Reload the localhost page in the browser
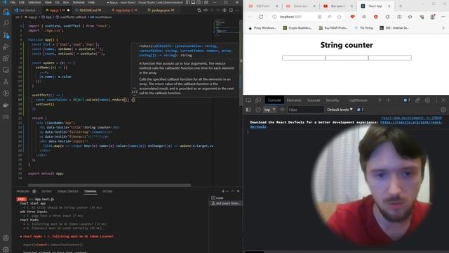The width and height of the screenshot is (449, 253). 261,17
